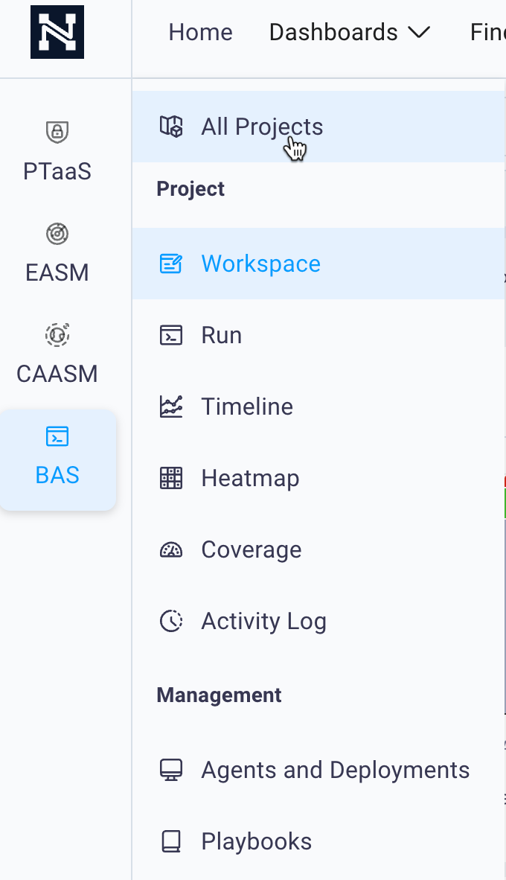506x880 pixels.
Task: Click the Timeline line chart icon
Action: (171, 406)
